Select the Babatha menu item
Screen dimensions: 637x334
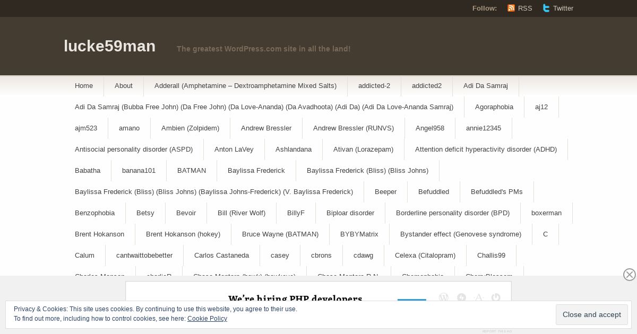pos(88,170)
